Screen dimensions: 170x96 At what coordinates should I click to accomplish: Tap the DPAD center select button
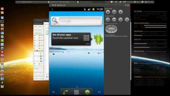pyautogui.click(x=111, y=29)
